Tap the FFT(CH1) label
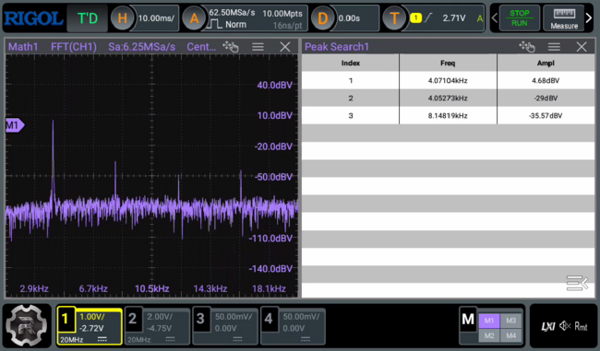This screenshot has height=351, width=600. [x=74, y=47]
